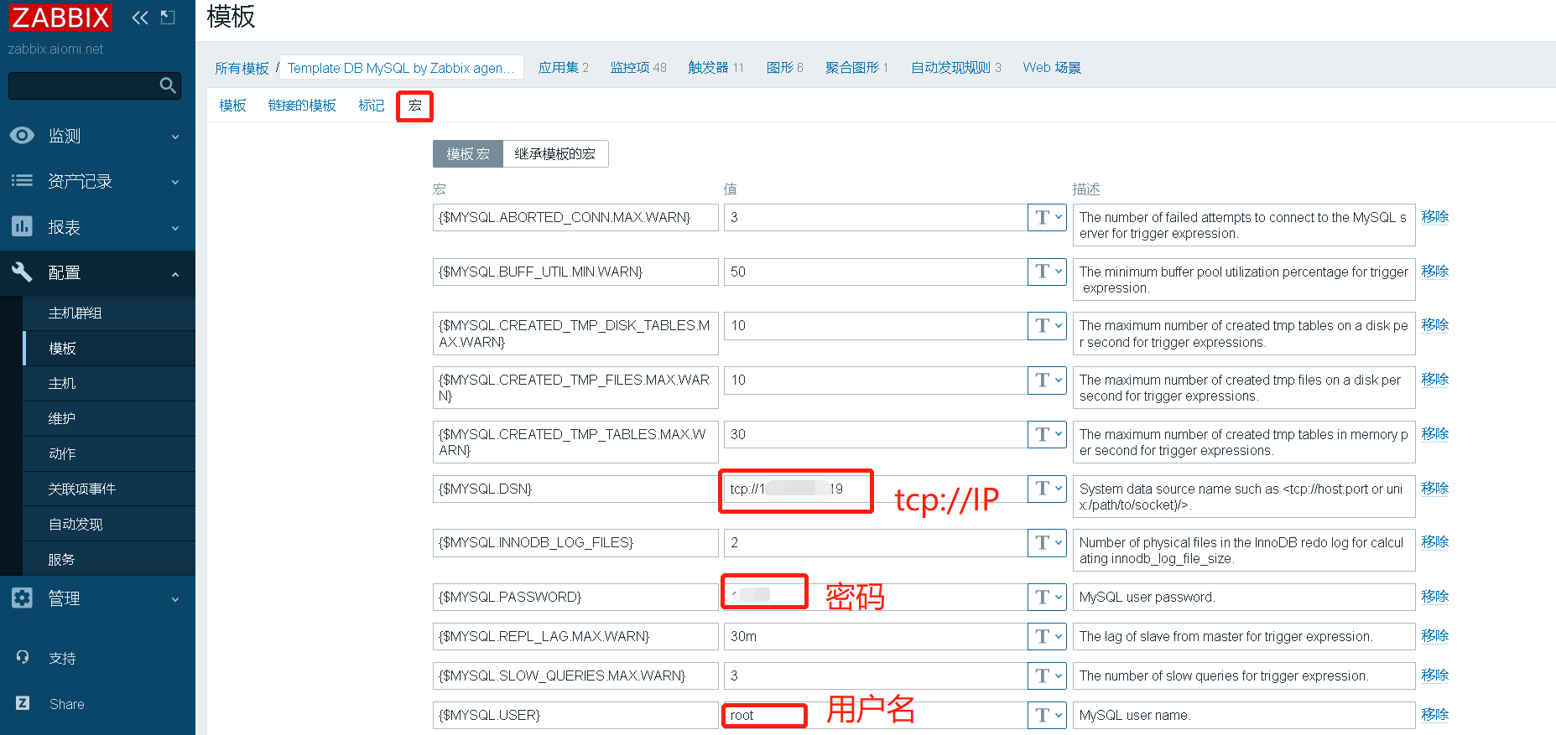The width and height of the screenshot is (1556, 735).
Task: Click the gear icon for 管理
Action: click(22, 598)
